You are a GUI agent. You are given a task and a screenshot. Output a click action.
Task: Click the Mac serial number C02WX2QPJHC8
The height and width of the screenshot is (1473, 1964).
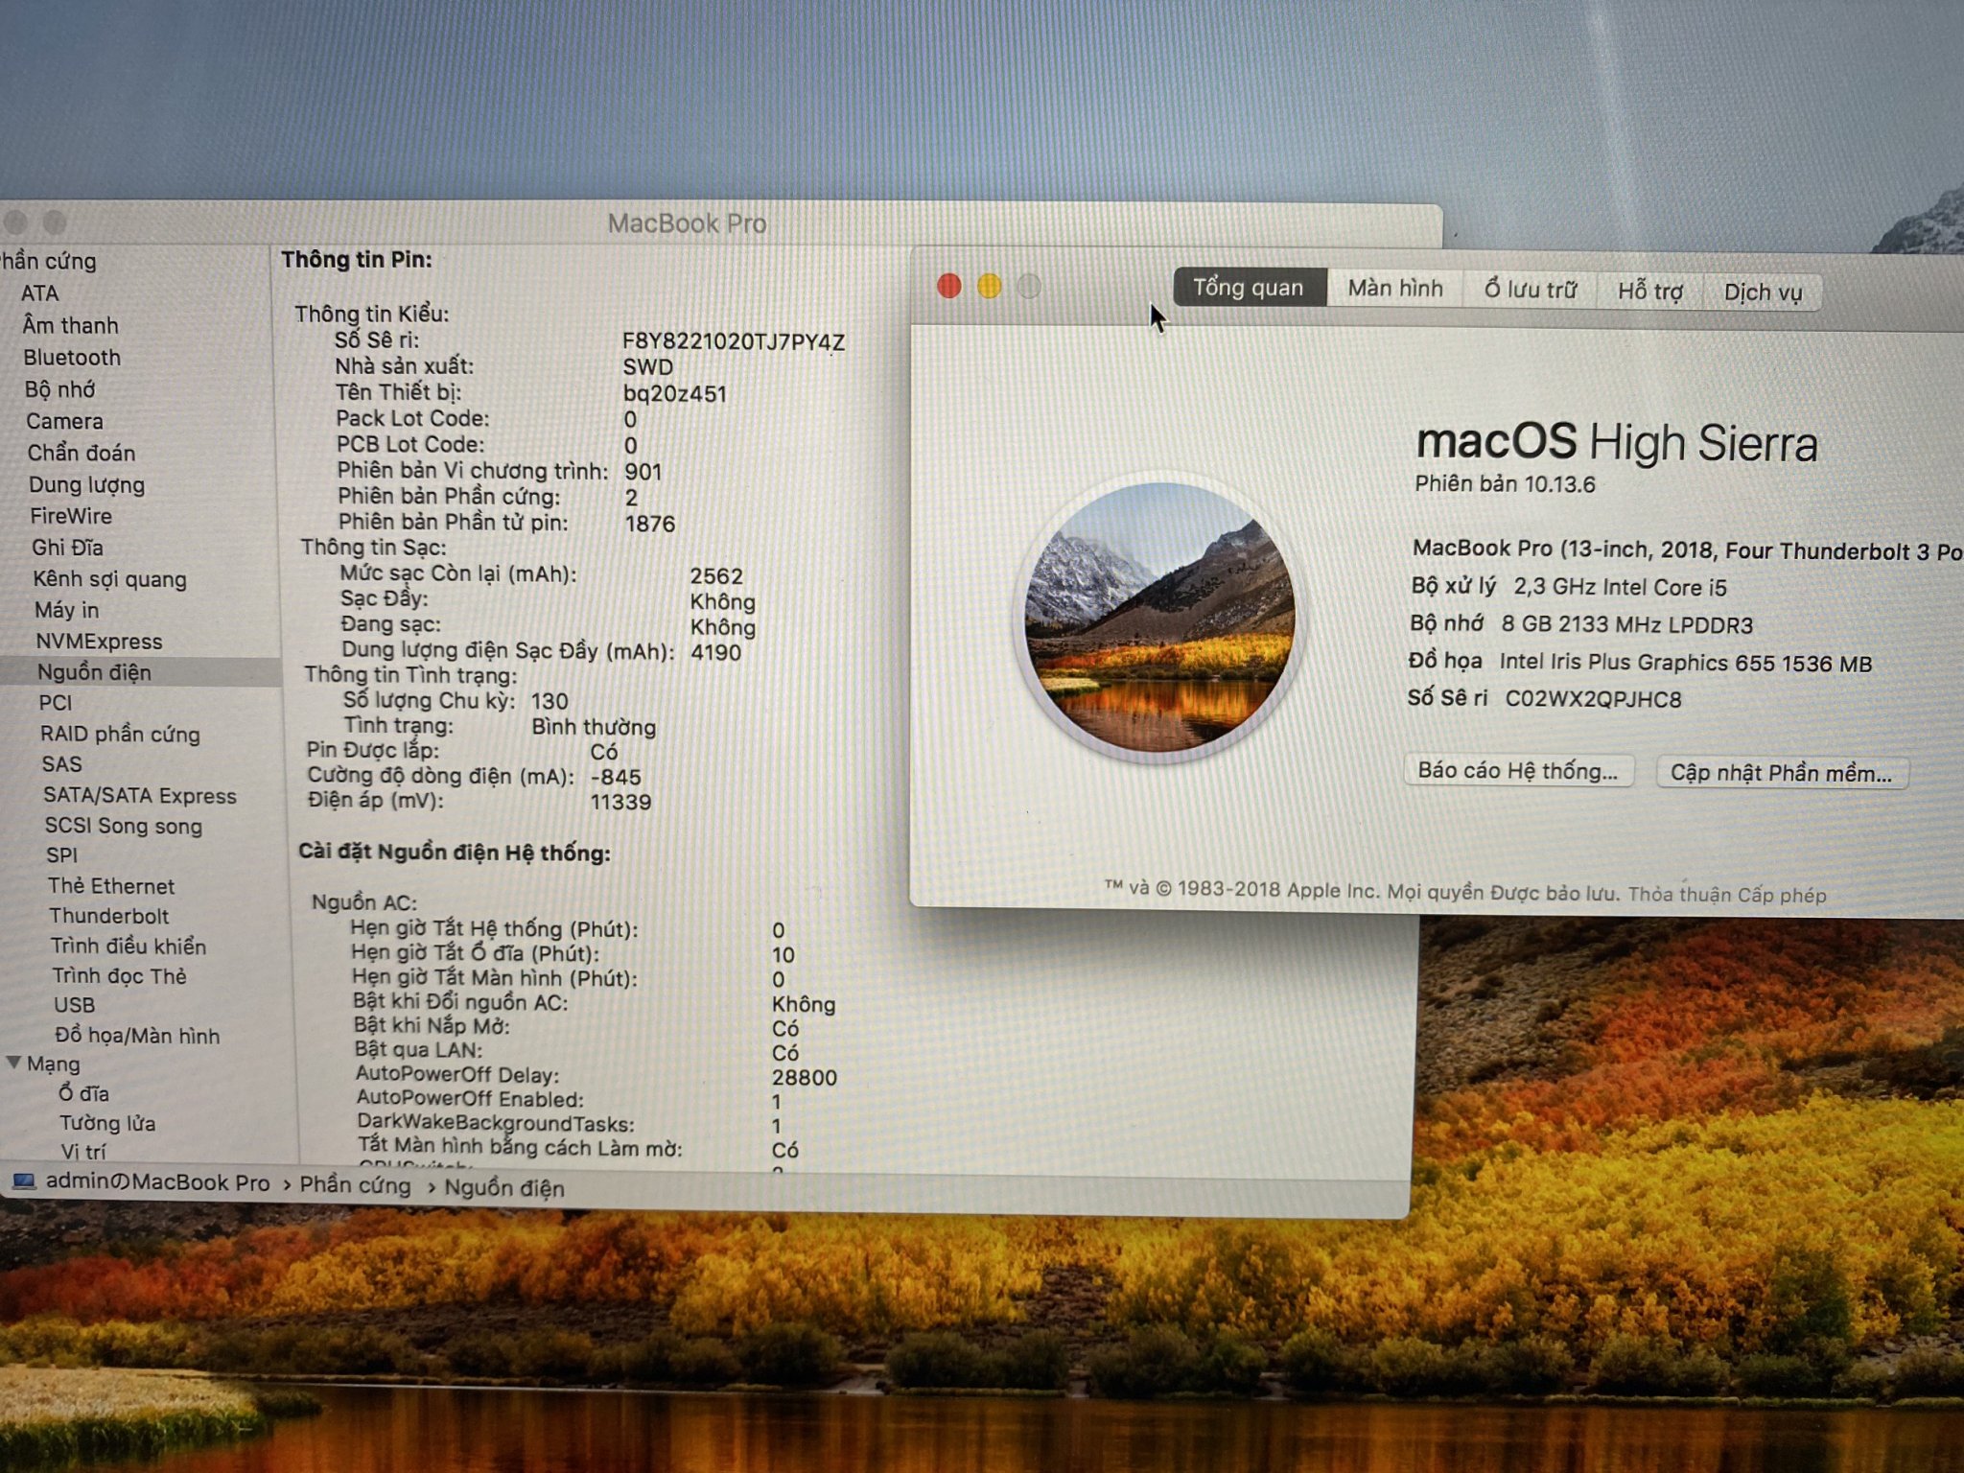click(x=1593, y=699)
